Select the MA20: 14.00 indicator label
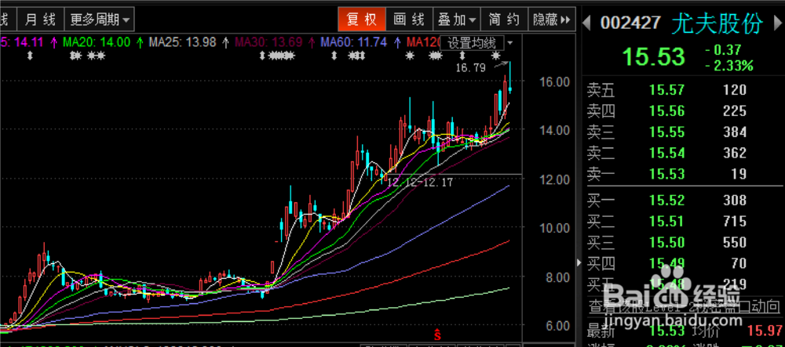Screen dimensions: 785x347 (x=96, y=42)
